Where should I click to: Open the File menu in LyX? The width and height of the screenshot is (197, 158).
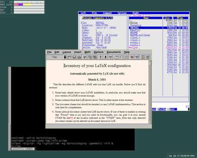49,52
